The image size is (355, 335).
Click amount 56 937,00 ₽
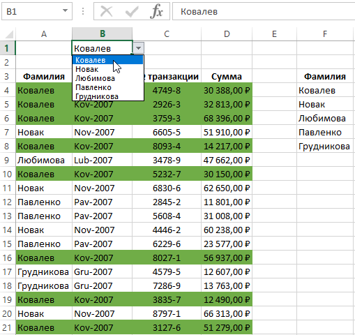(x=227, y=258)
